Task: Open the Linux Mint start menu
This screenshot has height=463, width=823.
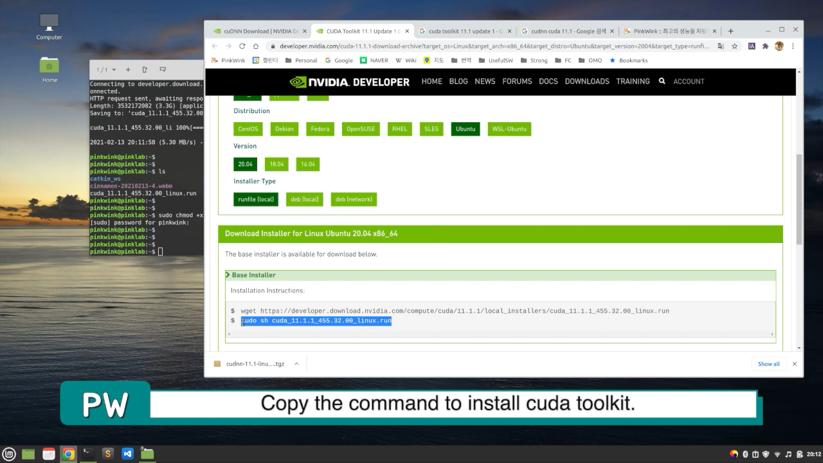Action: click(9, 454)
